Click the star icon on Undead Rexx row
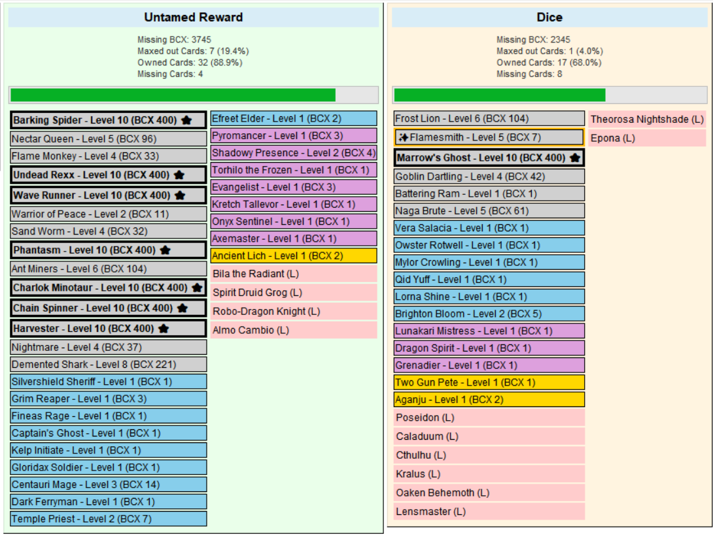This screenshot has width=713, height=543. point(179,174)
